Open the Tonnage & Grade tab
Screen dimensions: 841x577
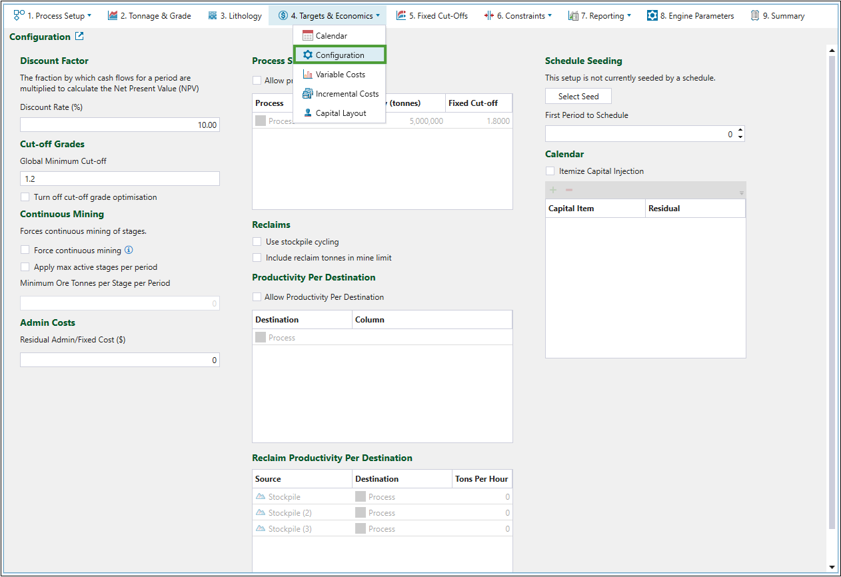(x=149, y=15)
